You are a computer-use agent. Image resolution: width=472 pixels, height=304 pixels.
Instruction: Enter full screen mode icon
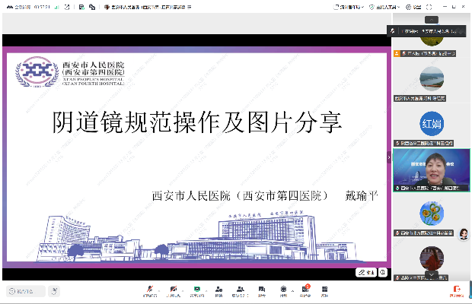[429, 7]
